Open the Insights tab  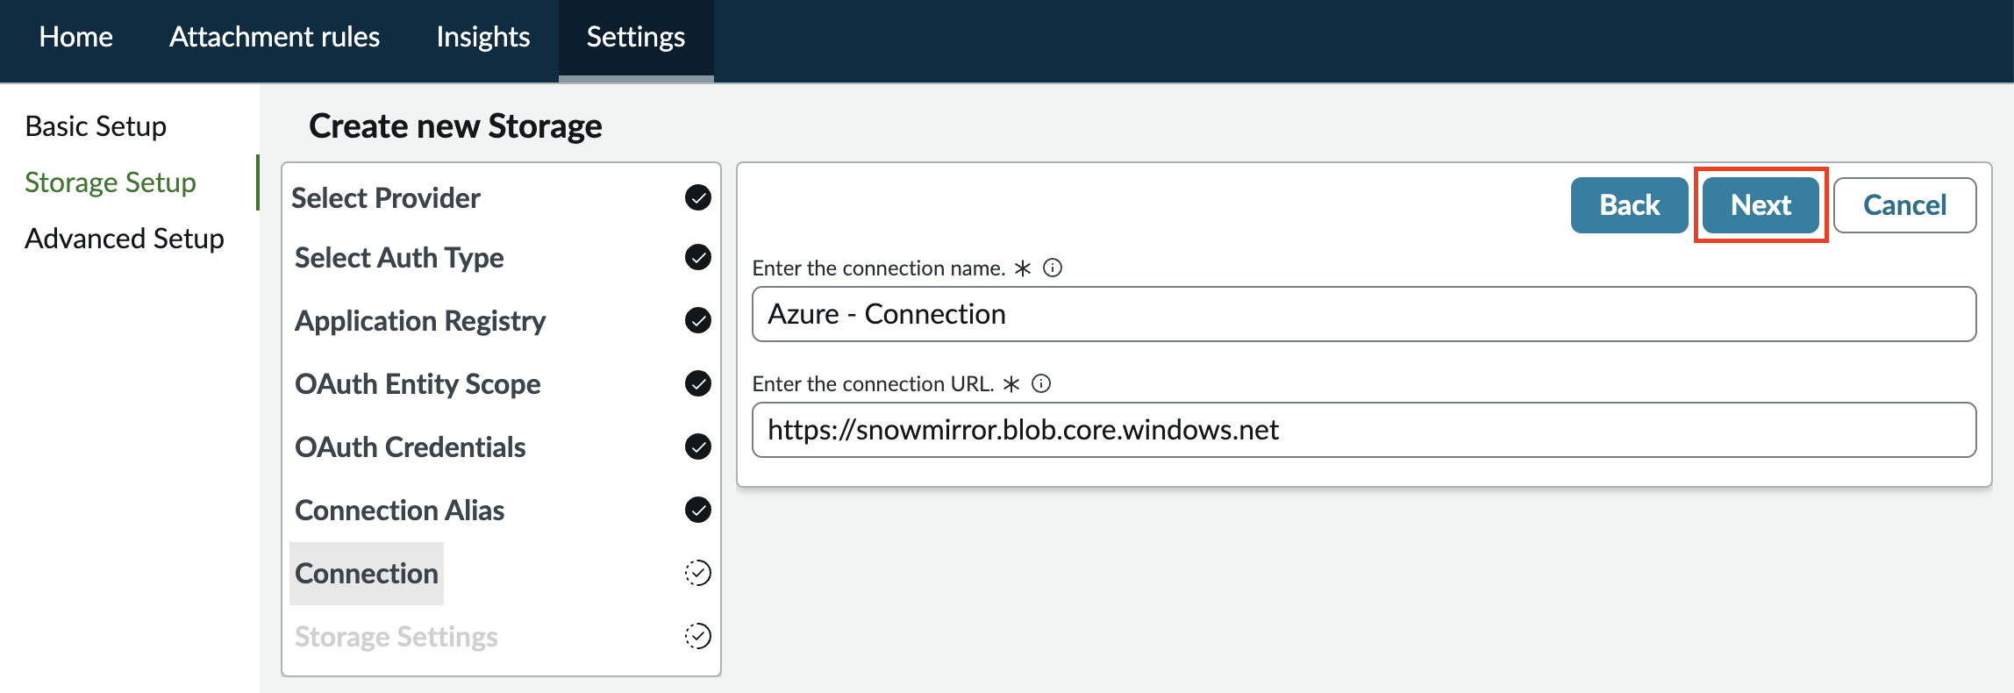(483, 37)
